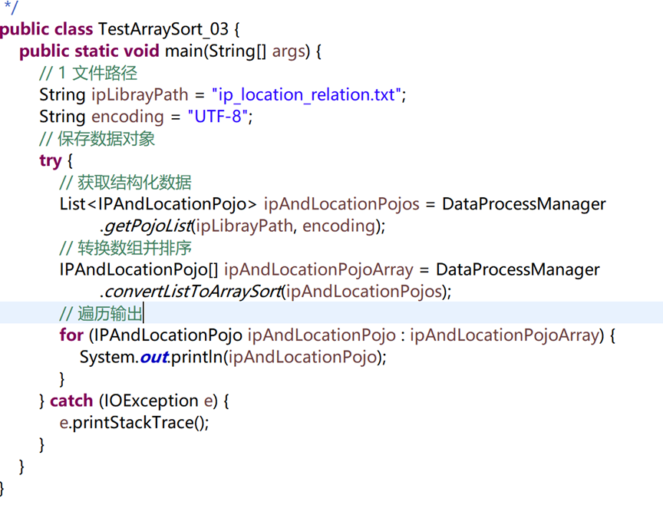The width and height of the screenshot is (663, 505).
Task: Click the try keyword
Action: [x=51, y=161]
